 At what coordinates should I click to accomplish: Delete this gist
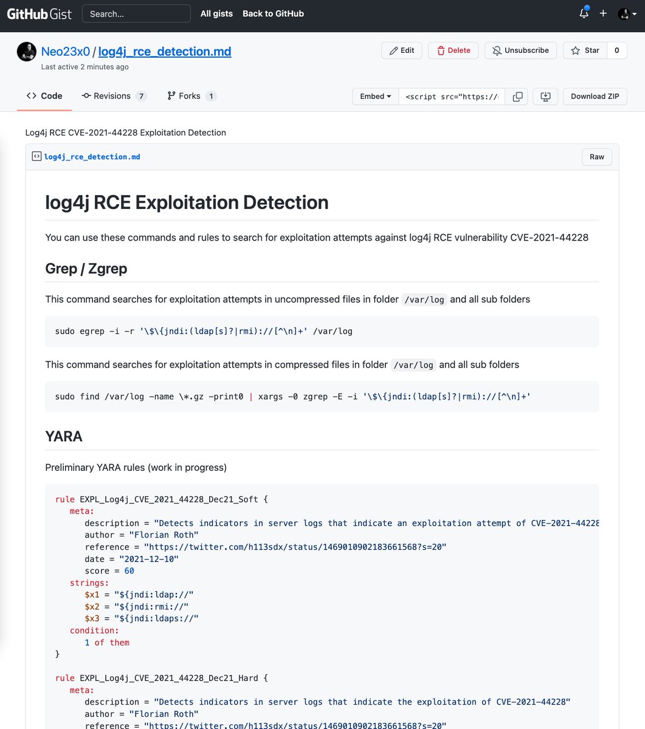(x=454, y=50)
